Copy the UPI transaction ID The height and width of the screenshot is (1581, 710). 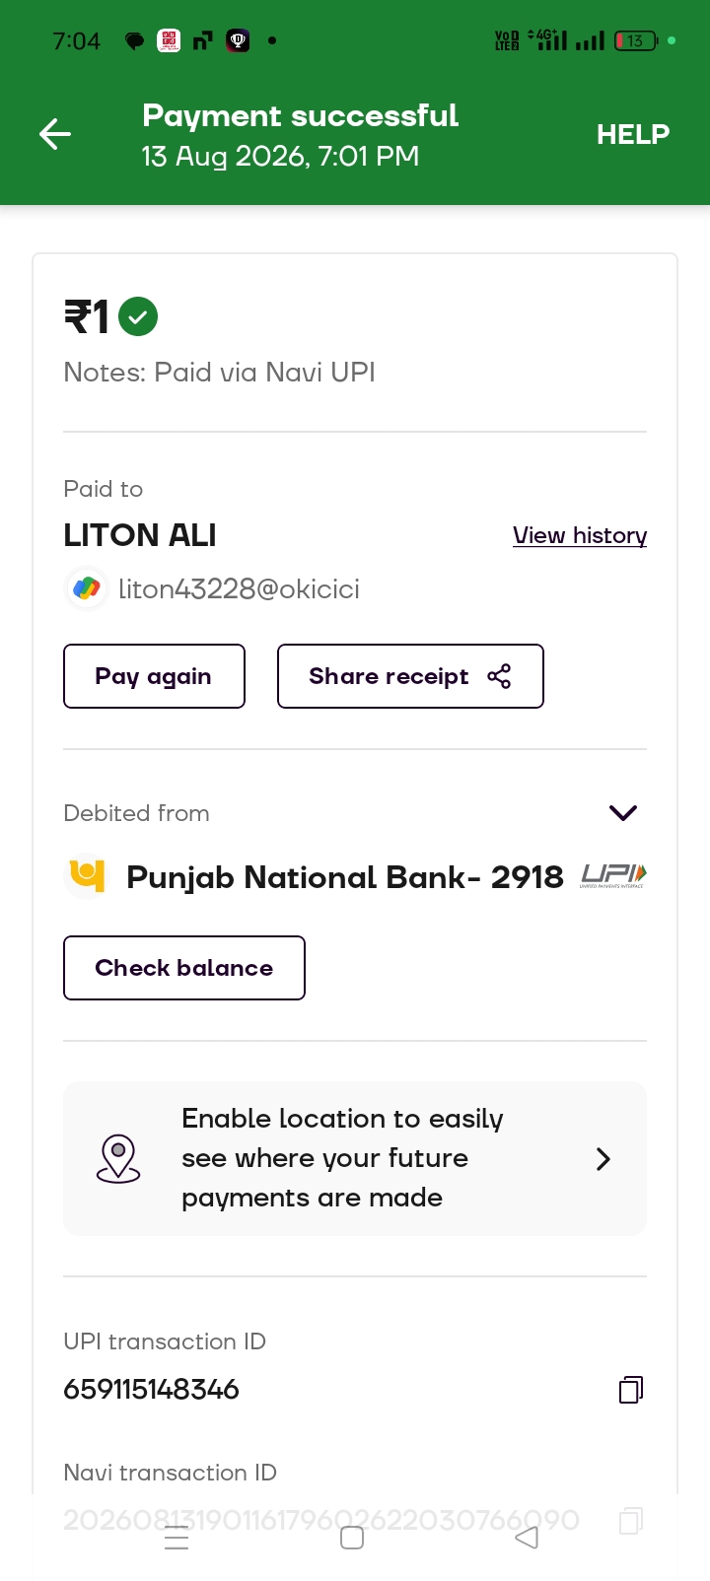[x=631, y=1390]
